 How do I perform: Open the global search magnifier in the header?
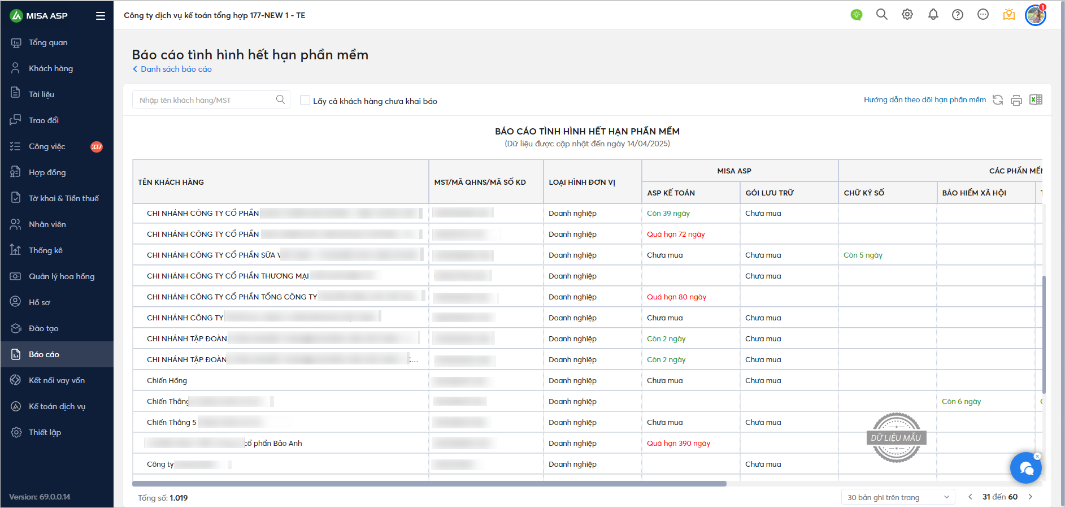pyautogui.click(x=882, y=15)
